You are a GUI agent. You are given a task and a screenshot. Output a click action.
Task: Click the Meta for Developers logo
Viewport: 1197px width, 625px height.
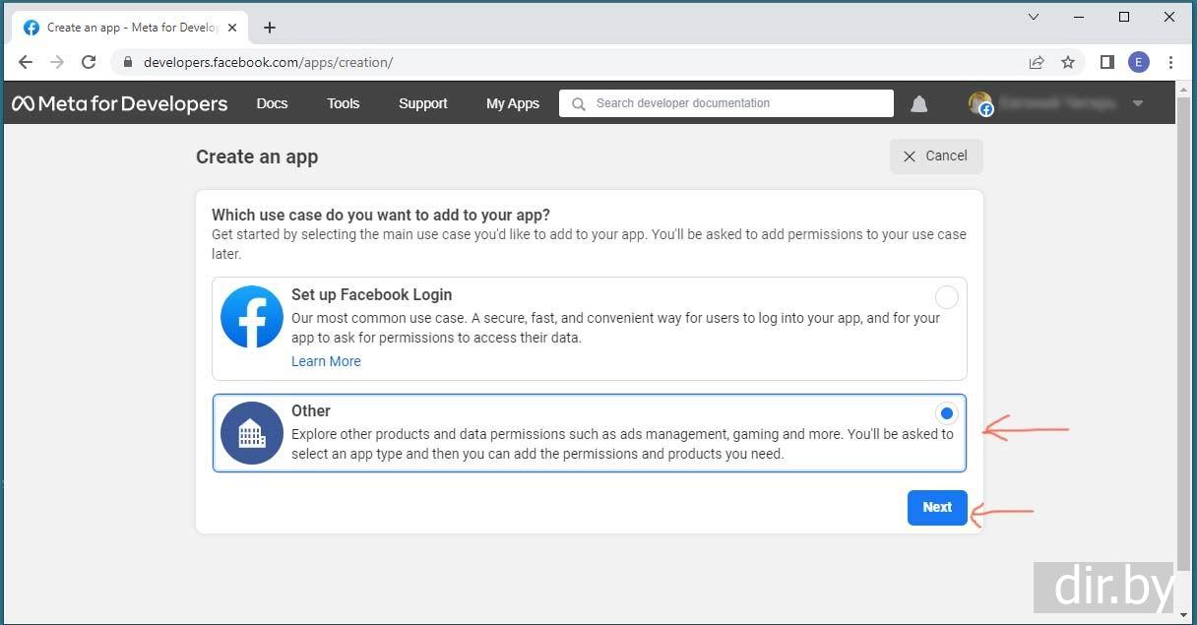tap(119, 103)
